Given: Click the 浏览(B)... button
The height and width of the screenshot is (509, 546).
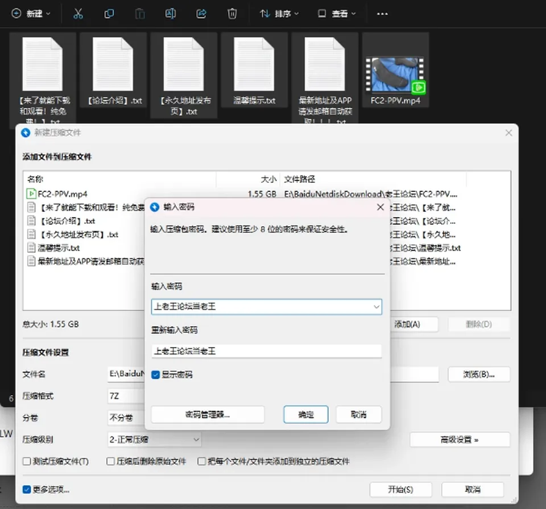Looking at the screenshot, I should [x=479, y=374].
